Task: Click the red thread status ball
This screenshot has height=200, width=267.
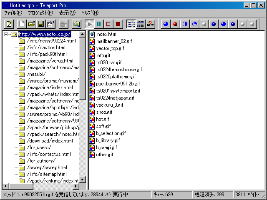Action: pos(175,24)
